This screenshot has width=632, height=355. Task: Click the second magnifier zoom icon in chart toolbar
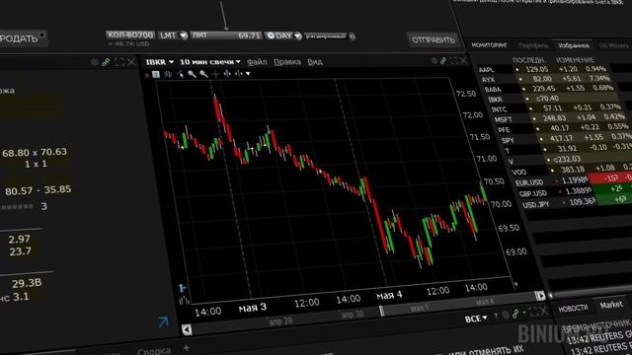(203, 74)
